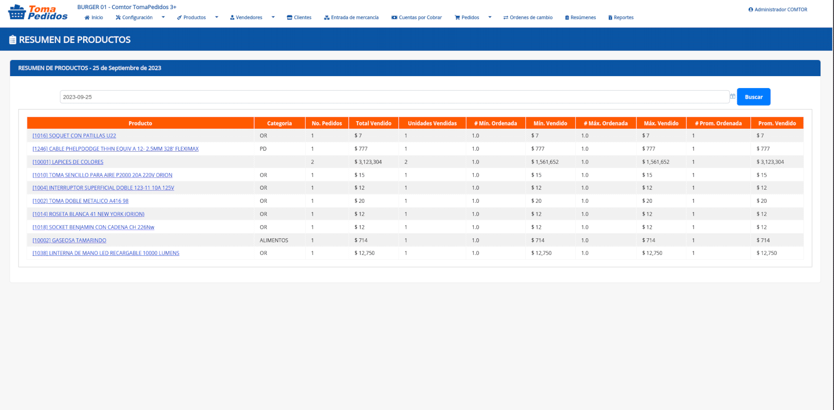Expand the Vendedores dropdown arrow
The width and height of the screenshot is (834, 410).
coord(273,18)
